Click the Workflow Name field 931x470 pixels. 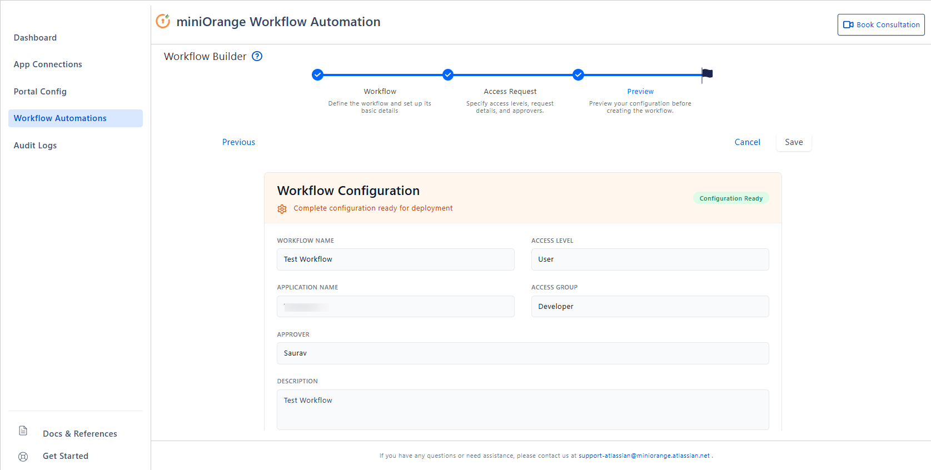click(x=396, y=259)
